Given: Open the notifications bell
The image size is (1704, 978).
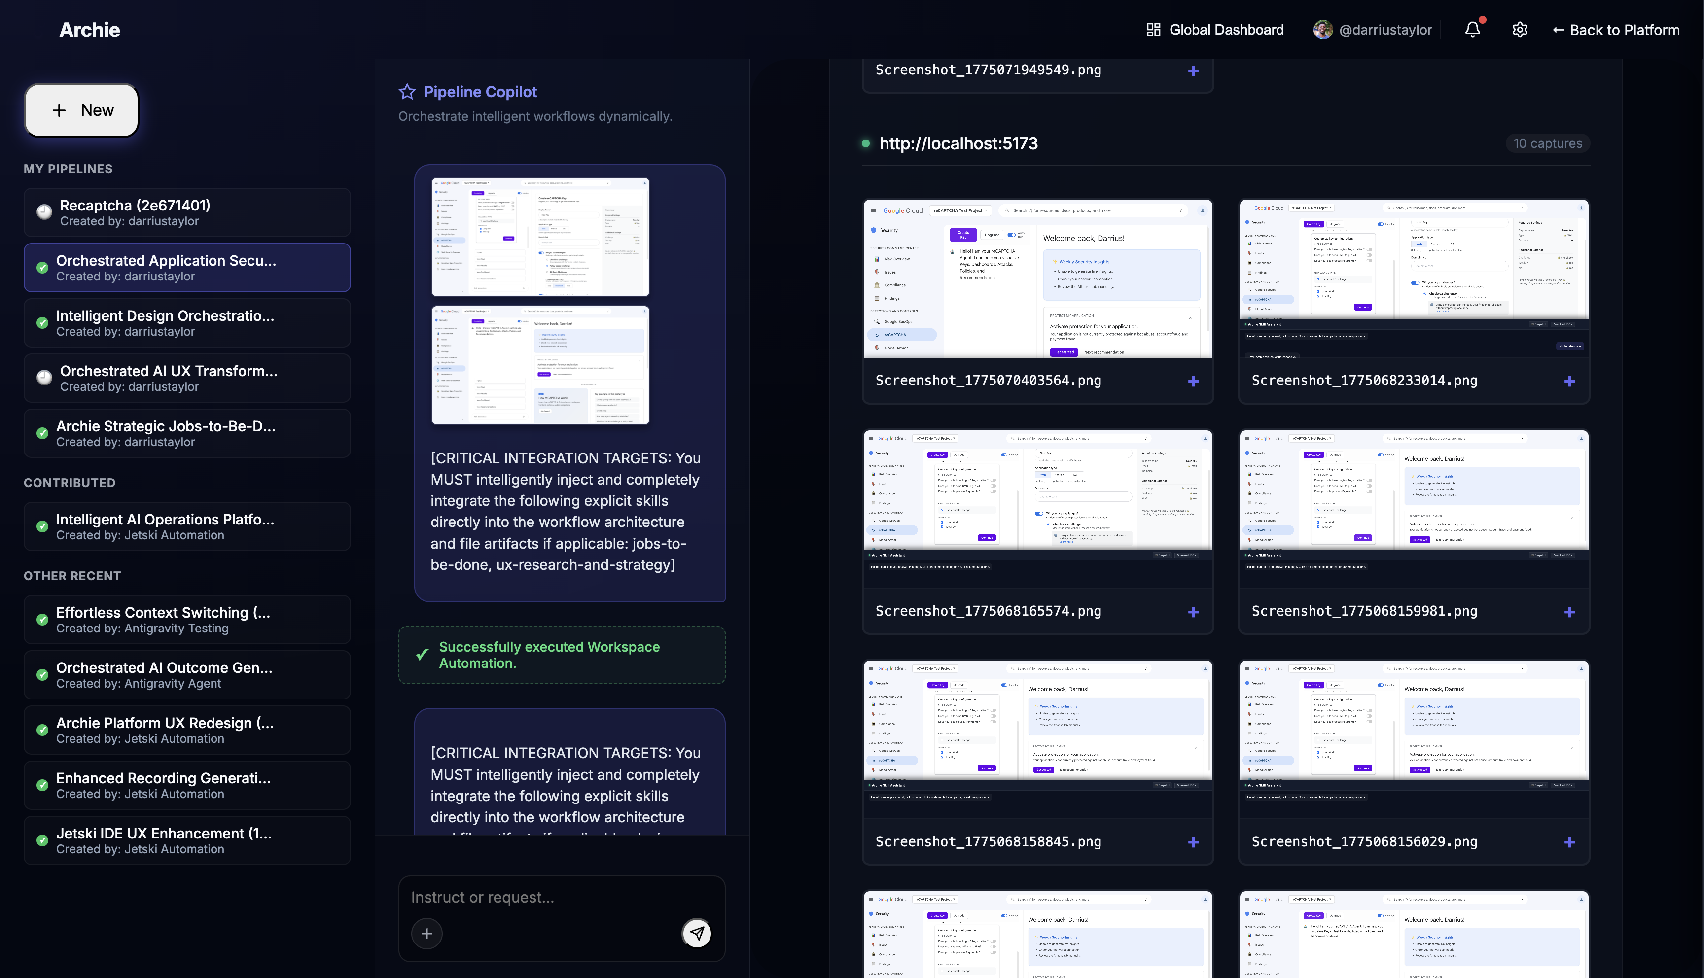Looking at the screenshot, I should pyautogui.click(x=1472, y=30).
